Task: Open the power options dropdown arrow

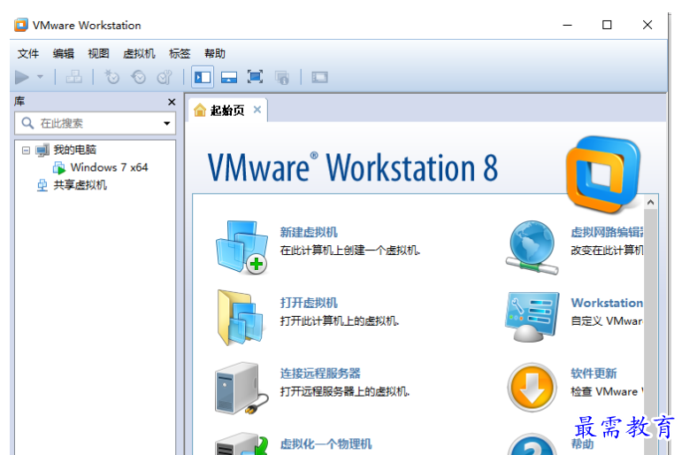Action: coord(40,77)
